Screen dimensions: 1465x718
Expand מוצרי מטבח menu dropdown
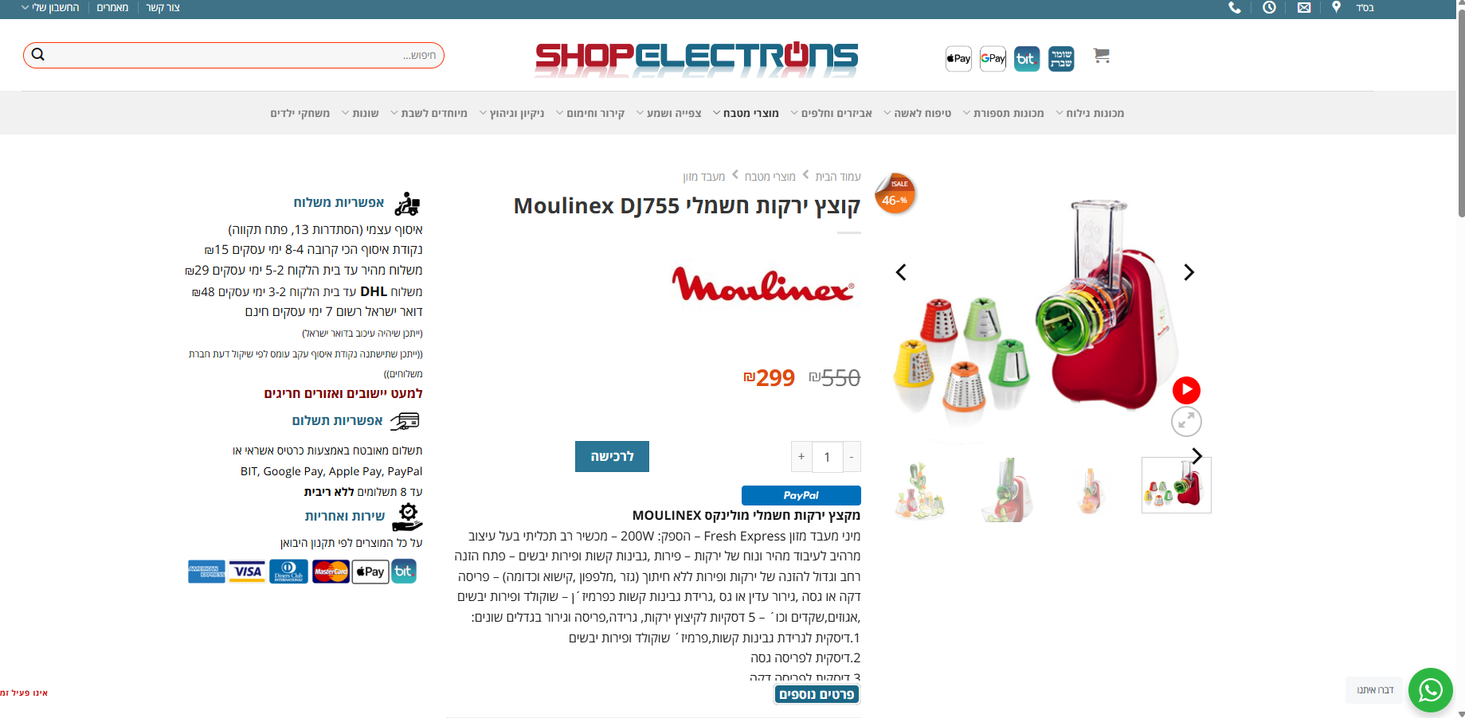click(745, 113)
